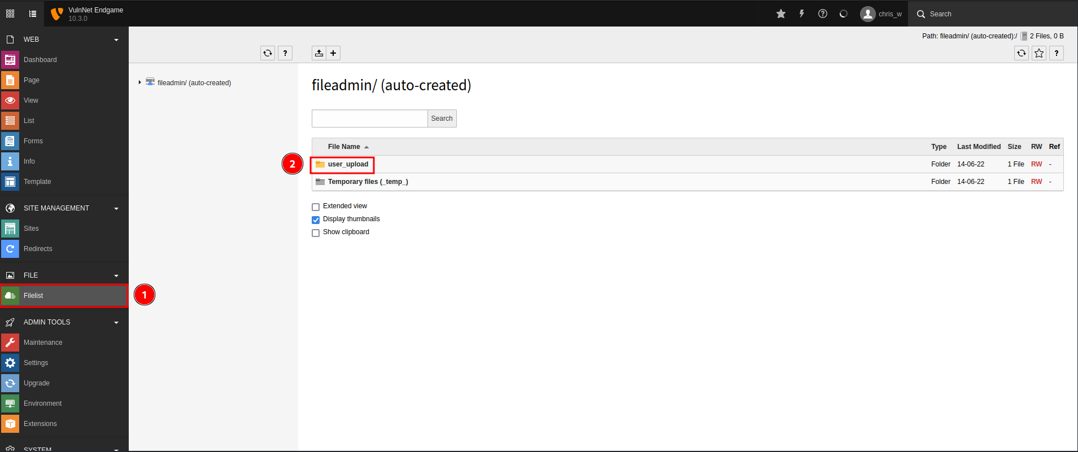This screenshot has width=1078, height=452.
Task: Open the Filelist module
Action: tap(64, 296)
